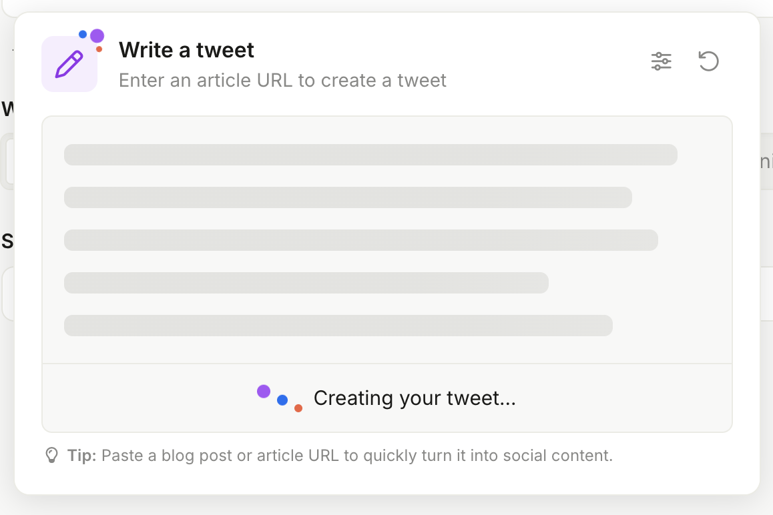Viewport: 773px width, 515px height.
Task: Click the circular reset arrow icon
Action: coord(708,61)
